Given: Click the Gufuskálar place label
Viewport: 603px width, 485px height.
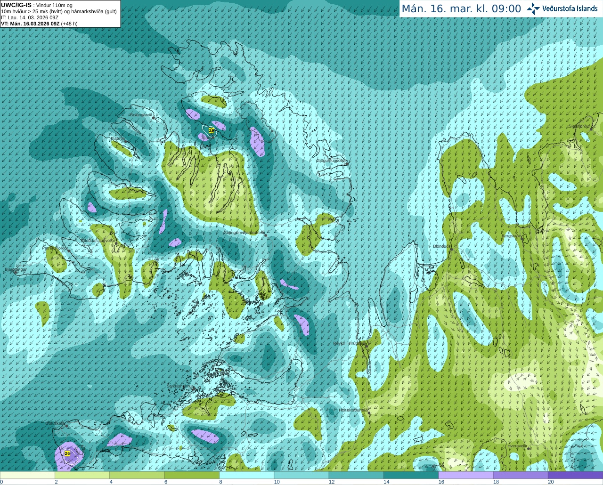Looking at the screenshot, I should [x=55, y=423].
